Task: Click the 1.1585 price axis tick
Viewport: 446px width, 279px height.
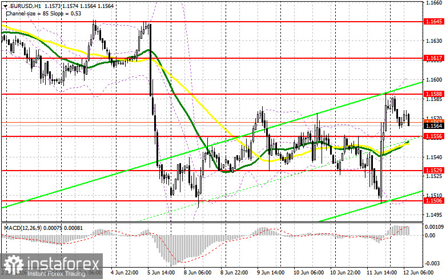Action: tap(434, 99)
